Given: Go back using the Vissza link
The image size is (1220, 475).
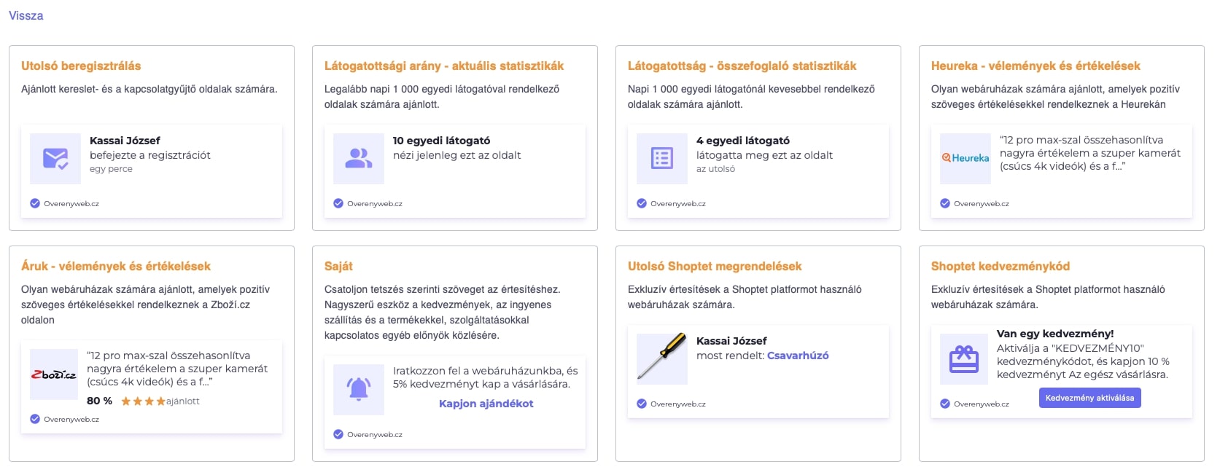Looking at the screenshot, I should coord(26,15).
